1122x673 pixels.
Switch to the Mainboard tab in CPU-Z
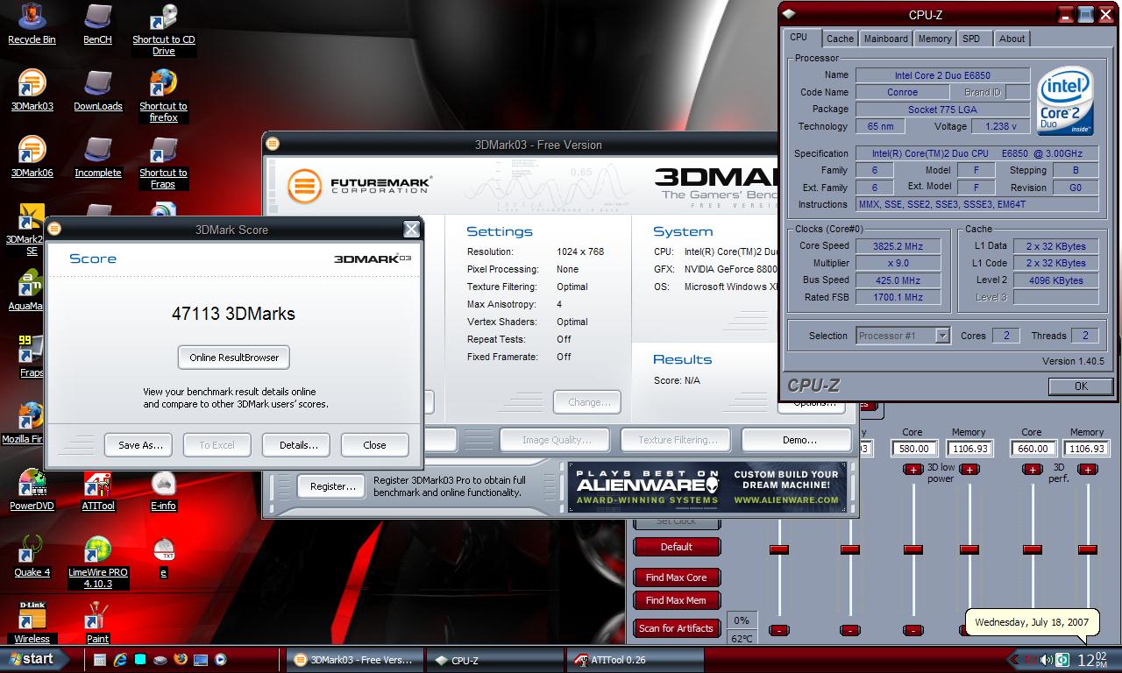pyautogui.click(x=885, y=39)
